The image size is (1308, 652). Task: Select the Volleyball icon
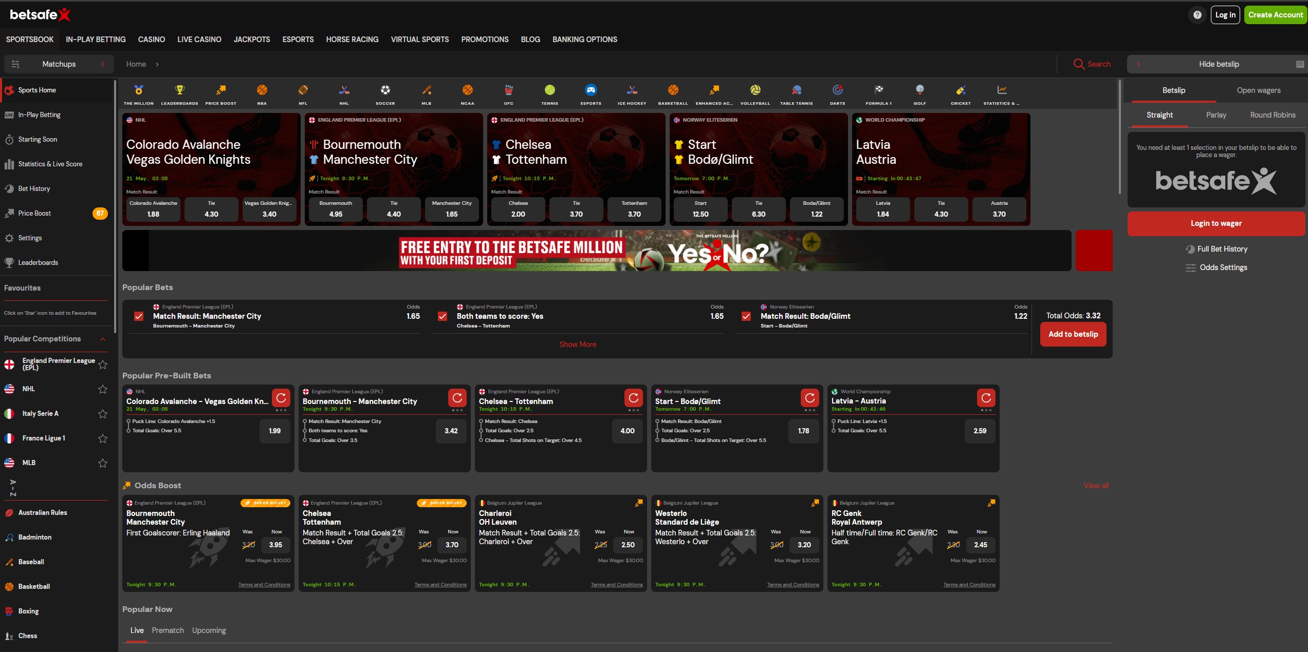(x=756, y=90)
